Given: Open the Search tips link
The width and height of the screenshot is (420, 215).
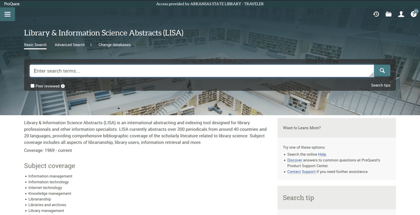Looking at the screenshot, I should coord(380,85).
